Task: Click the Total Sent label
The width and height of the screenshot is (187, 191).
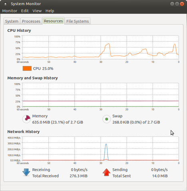Action: click(122, 176)
